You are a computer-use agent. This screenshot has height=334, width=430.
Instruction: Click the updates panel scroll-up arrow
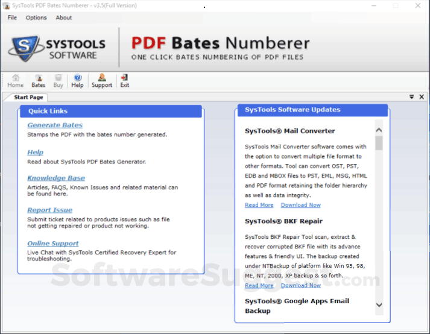click(379, 130)
